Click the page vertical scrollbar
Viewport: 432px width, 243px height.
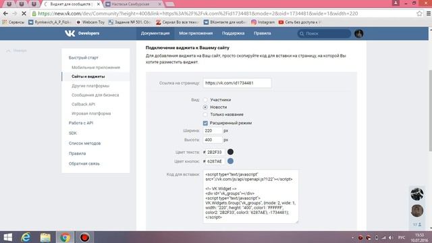(x=431, y=110)
